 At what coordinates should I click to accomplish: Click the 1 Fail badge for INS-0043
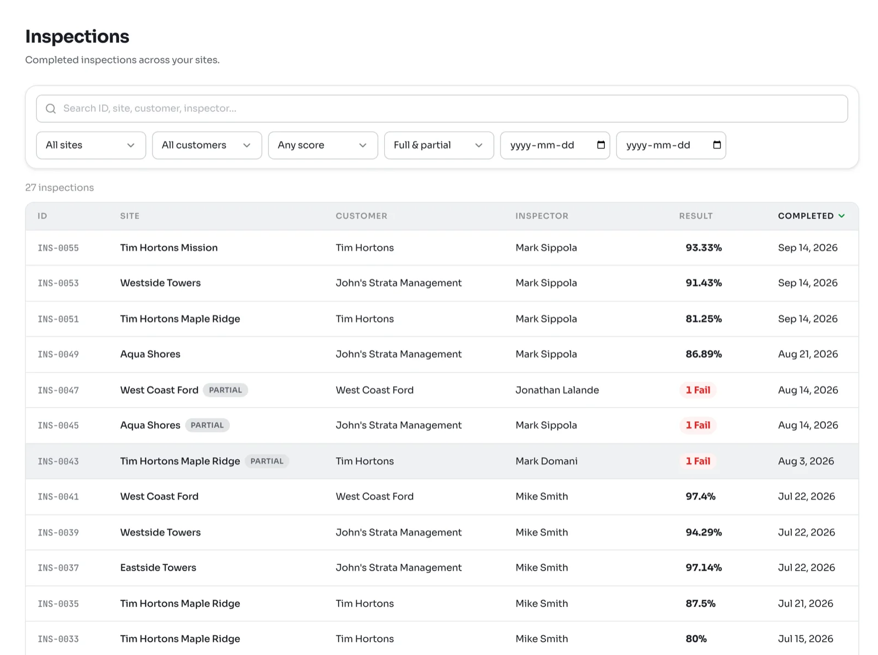click(698, 461)
